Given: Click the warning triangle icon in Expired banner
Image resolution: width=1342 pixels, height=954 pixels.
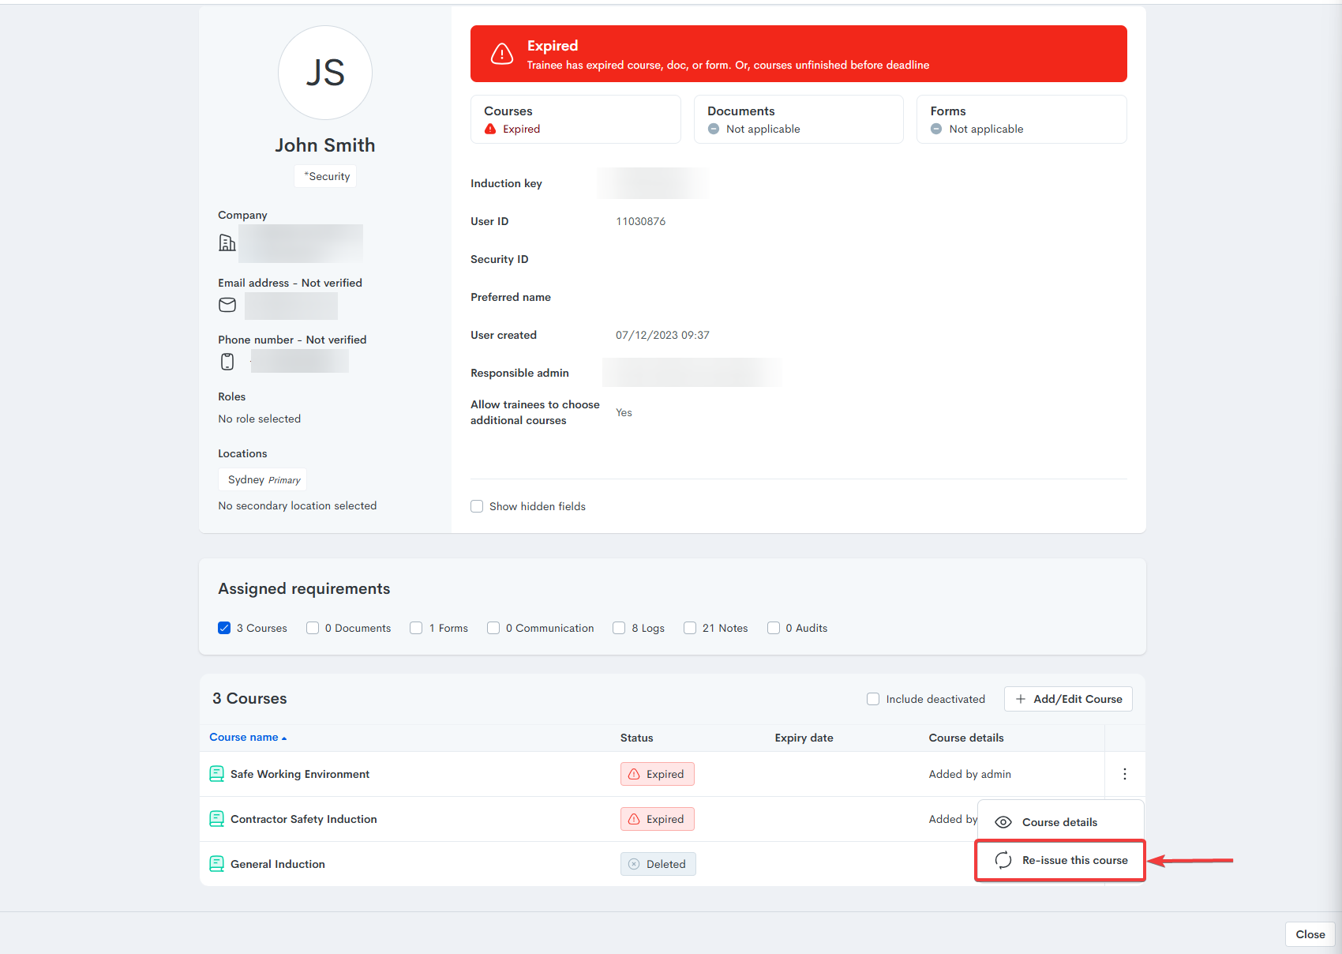Looking at the screenshot, I should tap(502, 54).
